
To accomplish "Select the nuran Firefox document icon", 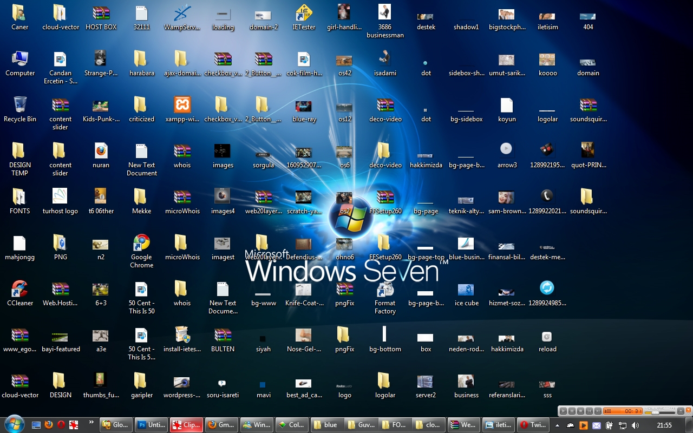I will pos(101,156).
